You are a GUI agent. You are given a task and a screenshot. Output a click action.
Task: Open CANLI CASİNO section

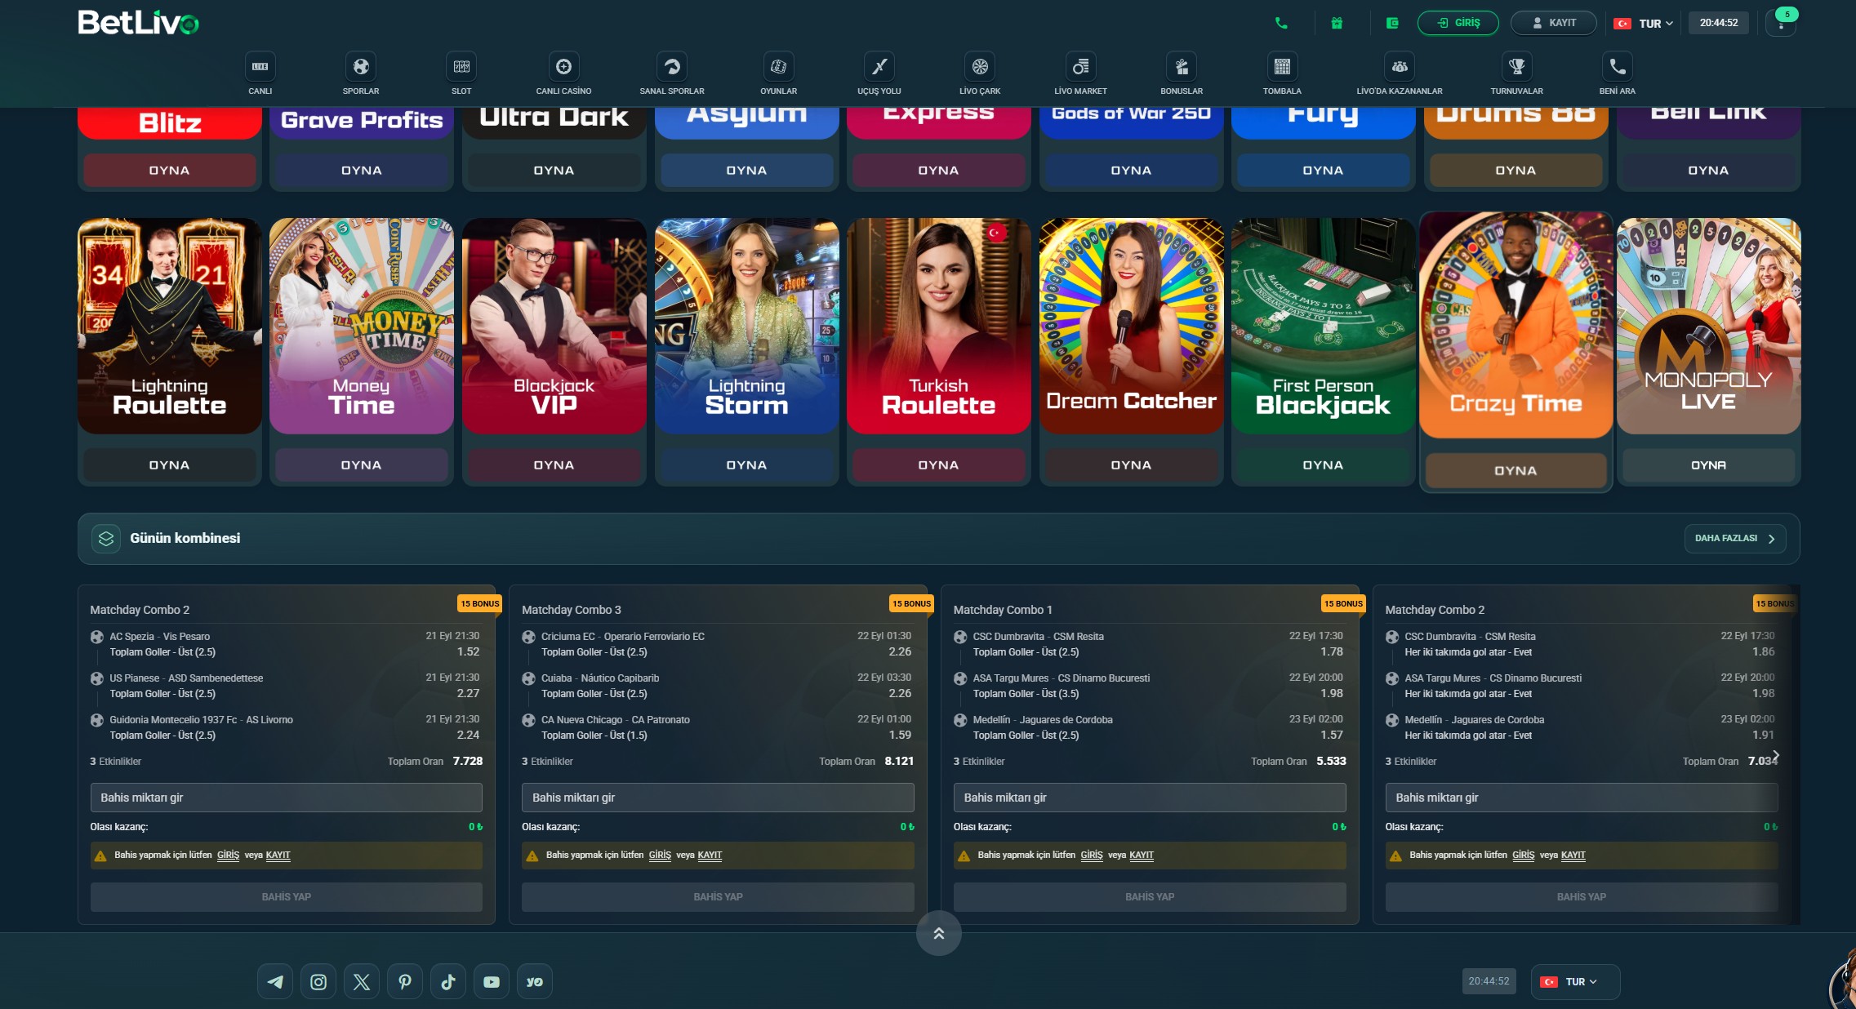563,74
